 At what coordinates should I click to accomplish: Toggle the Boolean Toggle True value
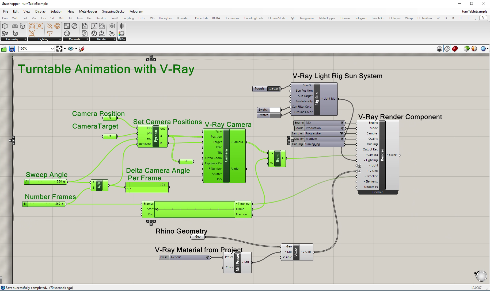273,89
